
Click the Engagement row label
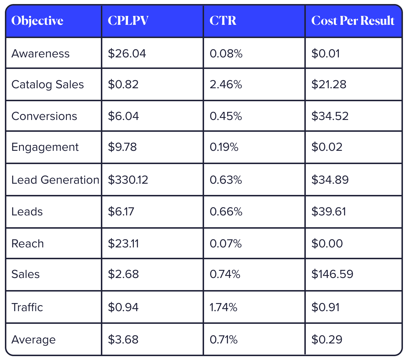coord(45,147)
